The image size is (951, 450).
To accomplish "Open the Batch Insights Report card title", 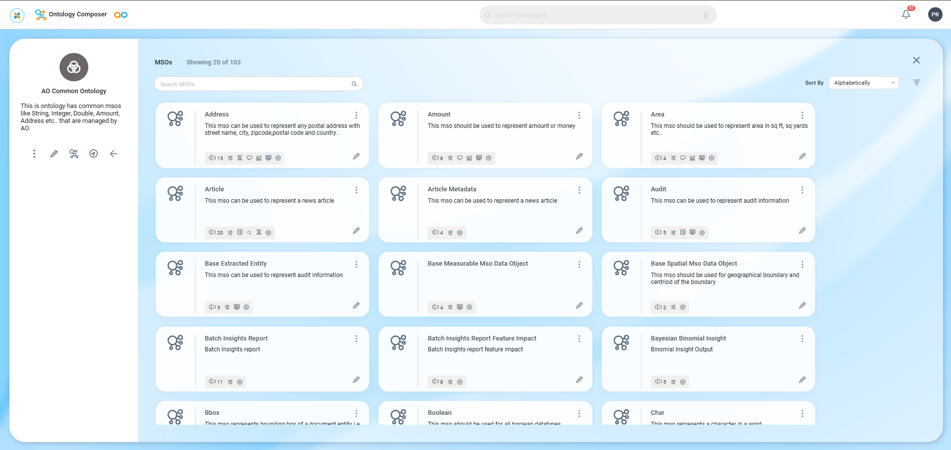I will point(236,338).
